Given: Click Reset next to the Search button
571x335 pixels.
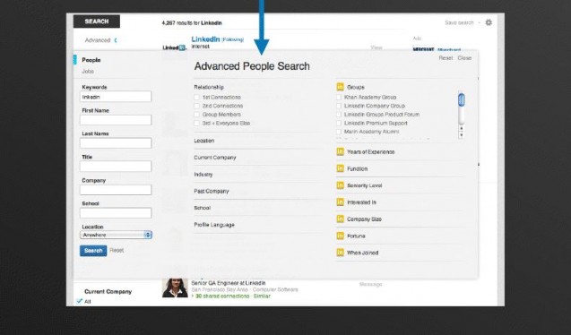Looking at the screenshot, I should [117, 250].
